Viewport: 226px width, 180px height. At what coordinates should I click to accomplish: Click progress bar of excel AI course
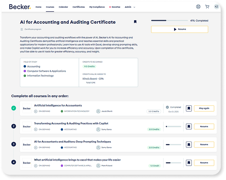click(173, 163)
